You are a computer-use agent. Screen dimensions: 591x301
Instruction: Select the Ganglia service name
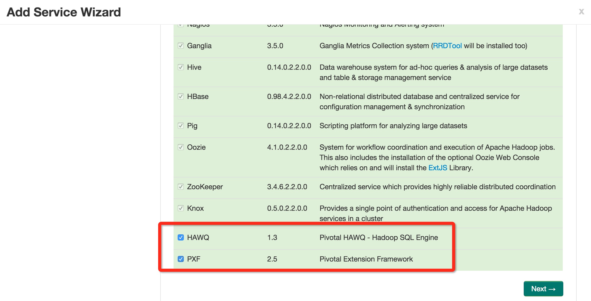coord(199,46)
